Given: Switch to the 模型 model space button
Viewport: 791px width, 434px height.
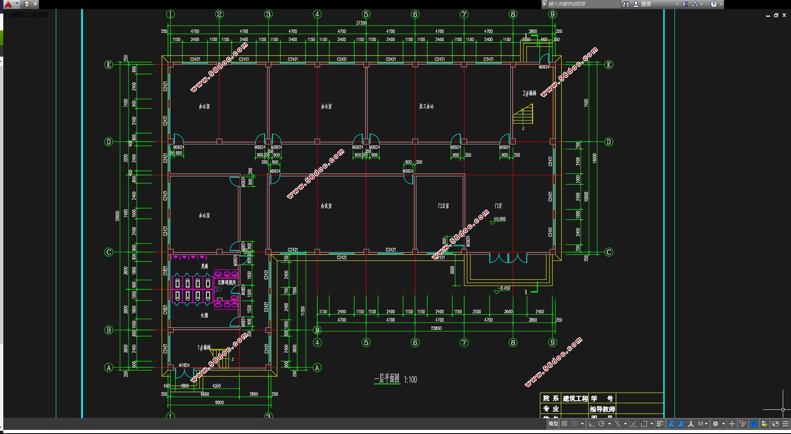Looking at the screenshot, I should click(x=553, y=424).
